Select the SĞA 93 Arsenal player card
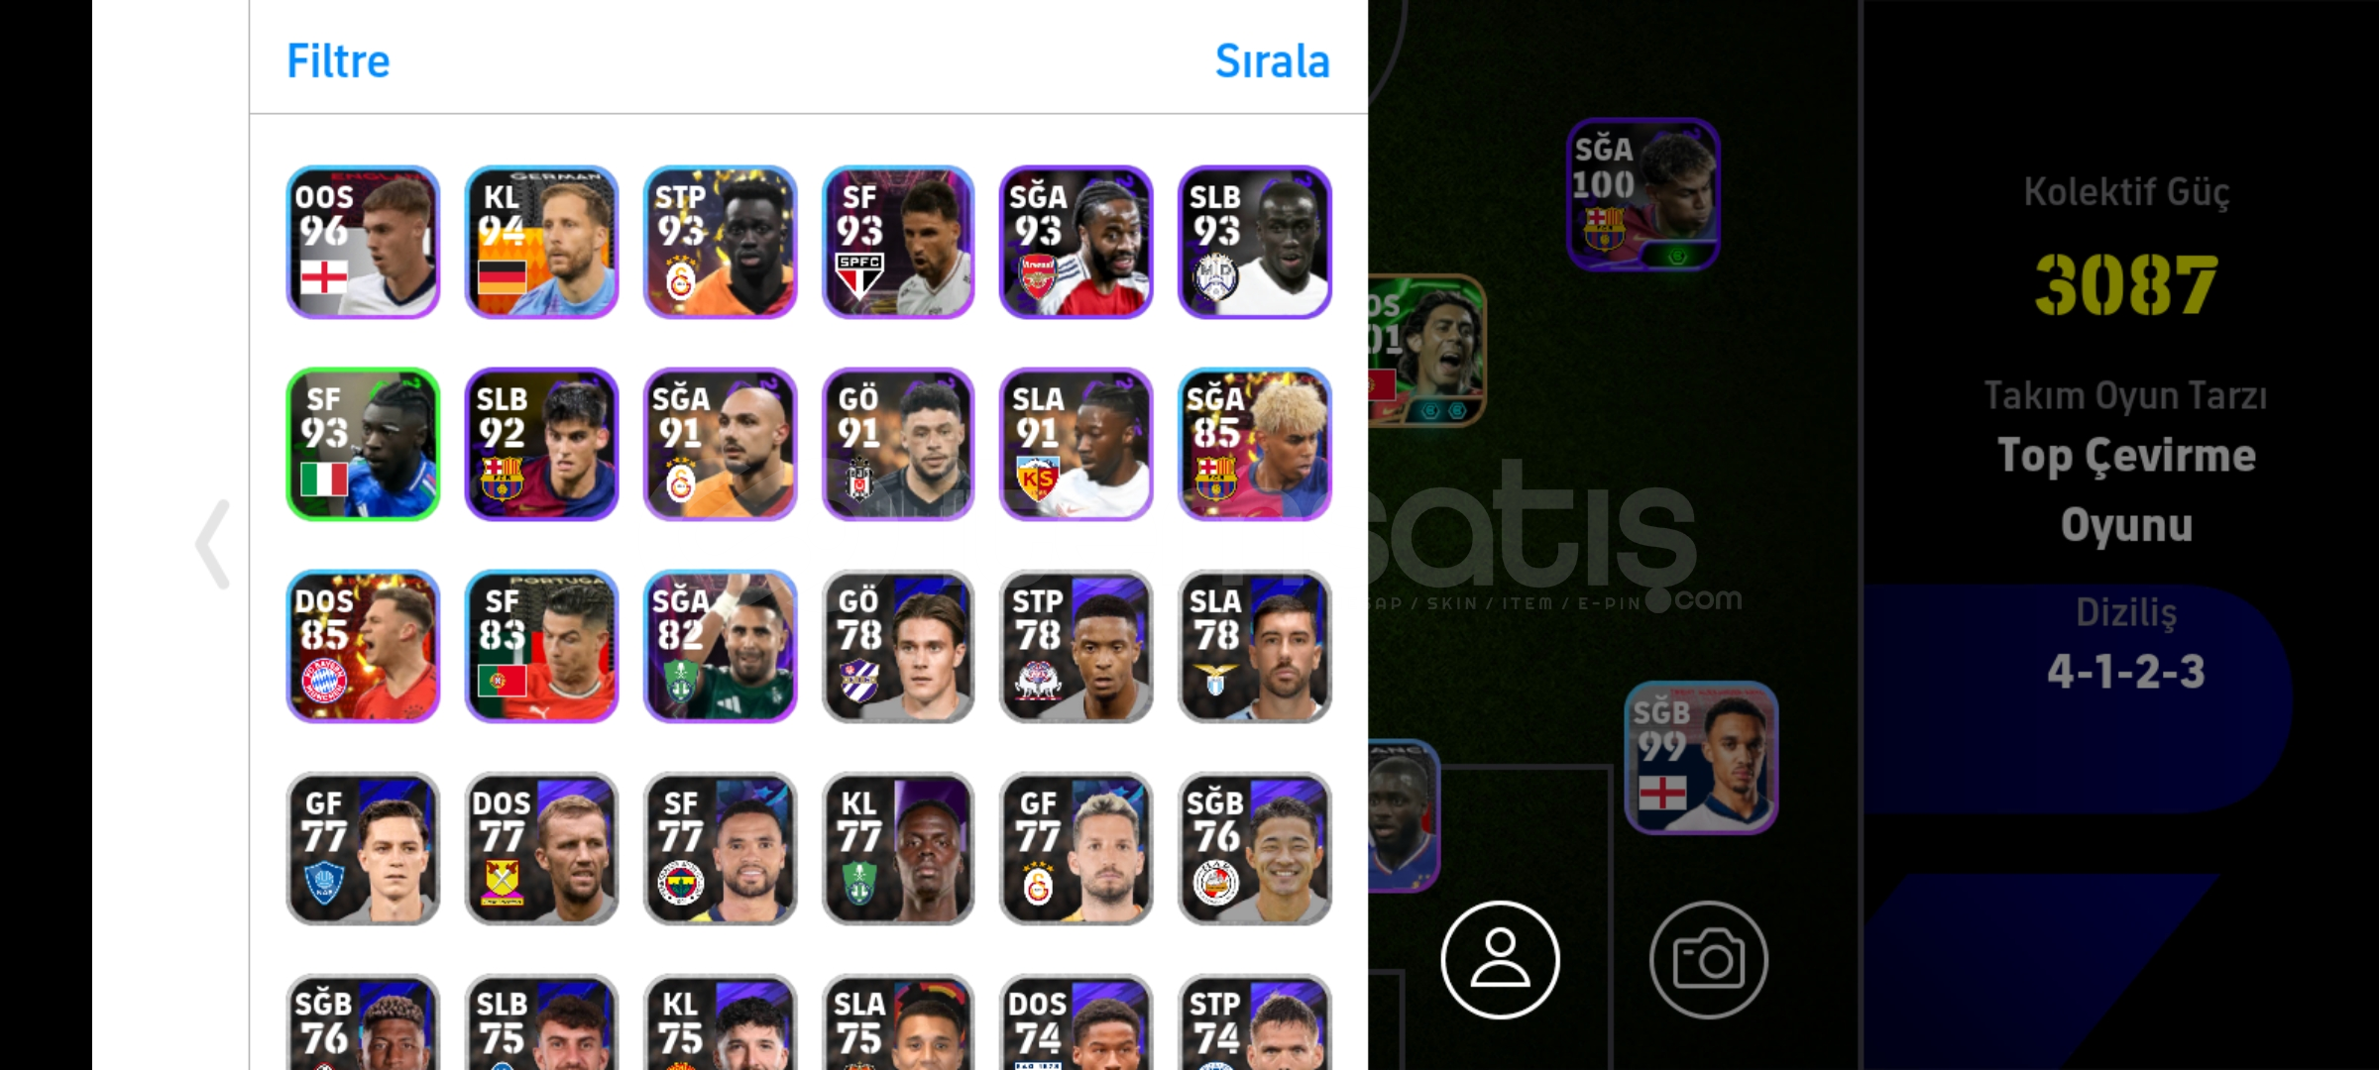The height and width of the screenshot is (1070, 2379). pyautogui.click(x=1076, y=242)
